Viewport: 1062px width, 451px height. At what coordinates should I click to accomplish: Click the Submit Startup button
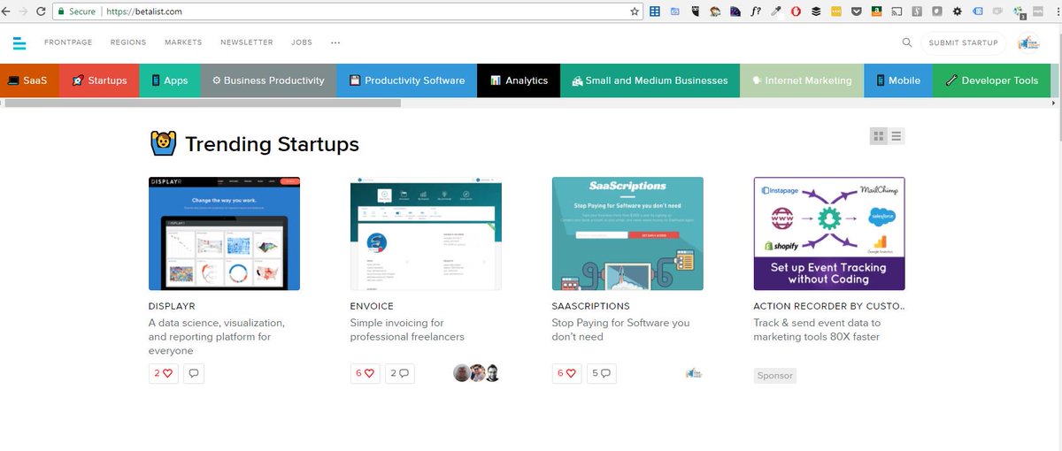(x=963, y=42)
